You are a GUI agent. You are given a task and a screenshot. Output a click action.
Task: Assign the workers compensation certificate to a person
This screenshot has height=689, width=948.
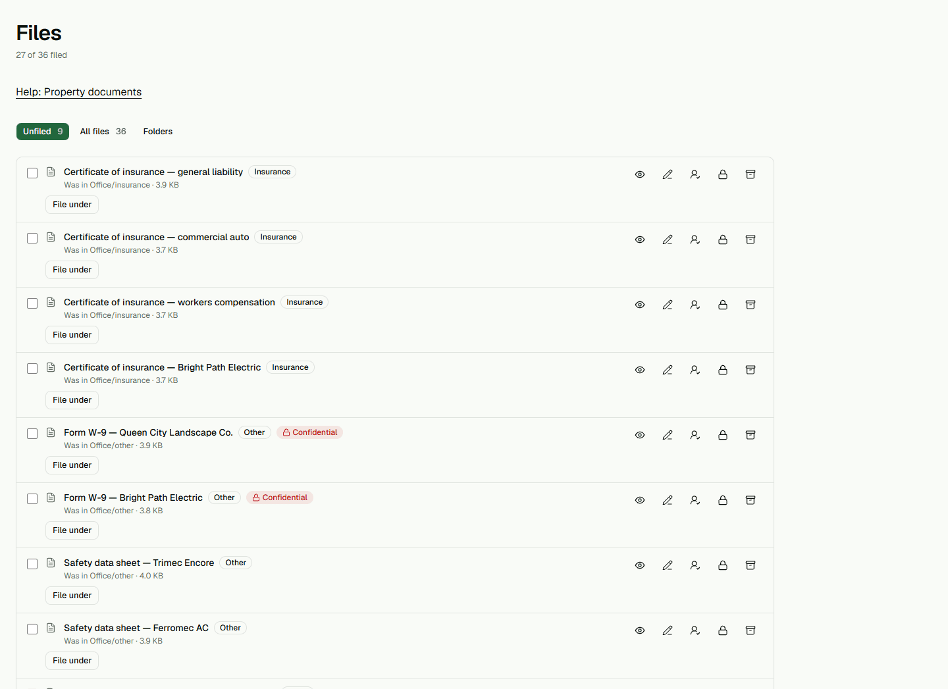click(695, 305)
